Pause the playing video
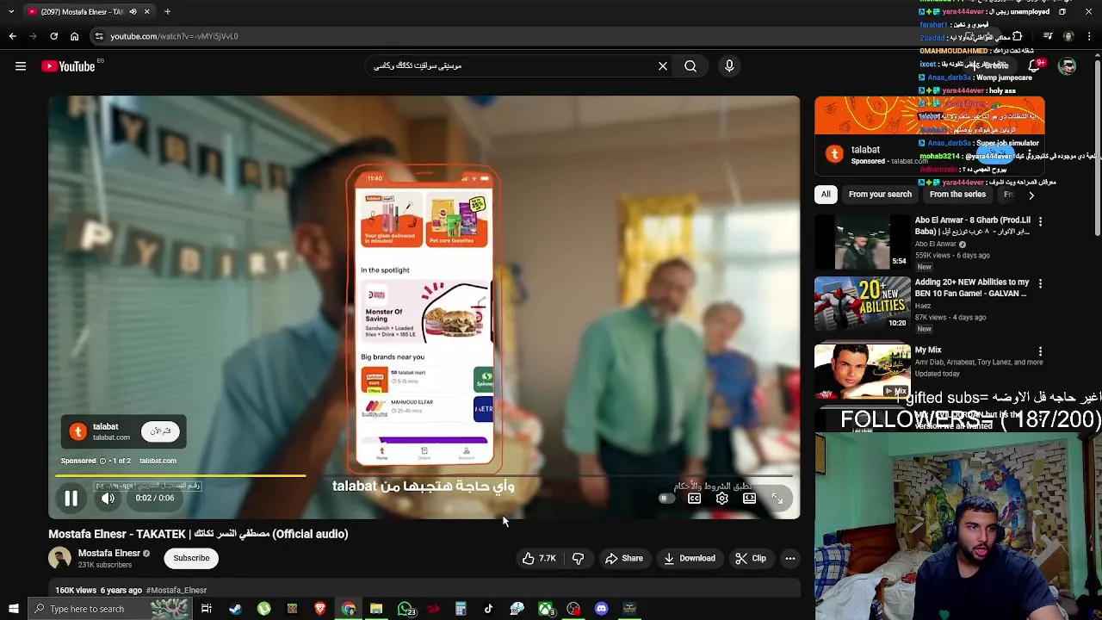Screen dimensions: 1102x620 71,498
